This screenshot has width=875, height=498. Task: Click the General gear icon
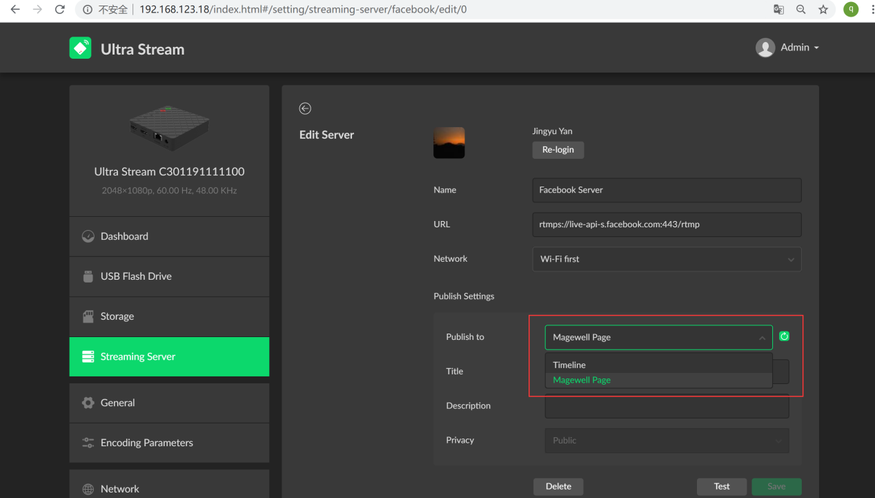(88, 403)
